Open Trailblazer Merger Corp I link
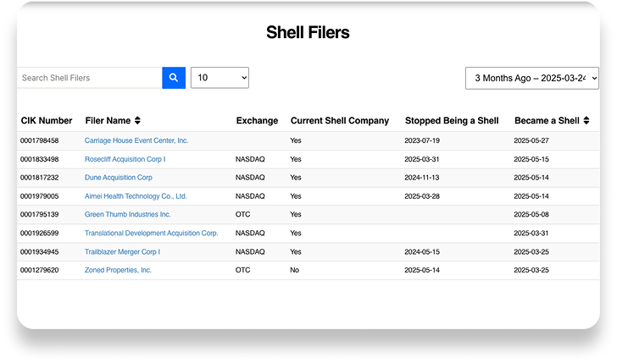 pos(122,251)
